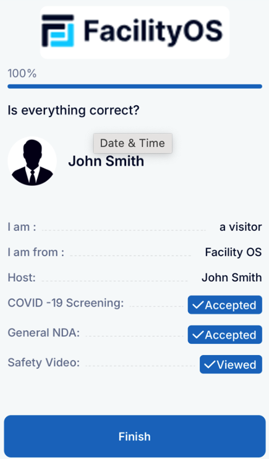Click the COVID -19 Screening label
This screenshot has height=459, width=269.
[66, 303]
